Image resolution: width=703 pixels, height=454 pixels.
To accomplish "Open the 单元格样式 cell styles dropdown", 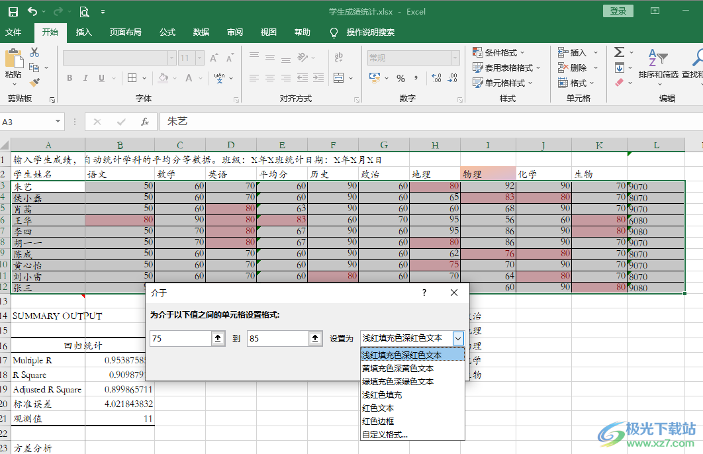I will [502, 83].
